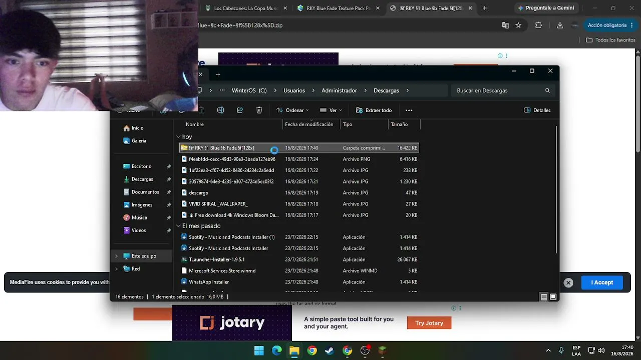Open the Chrome extensions puzzle icon
The image size is (641, 360).
[539, 25]
